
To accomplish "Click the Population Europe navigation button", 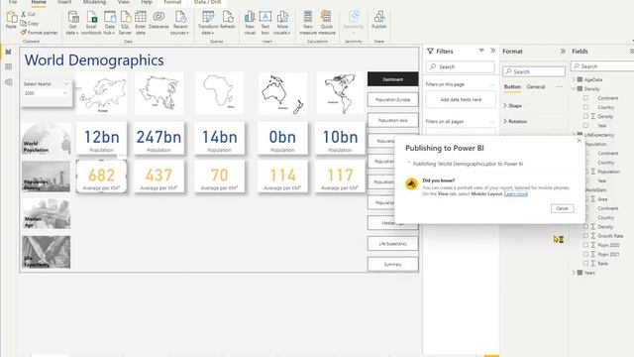I will pos(392,99).
